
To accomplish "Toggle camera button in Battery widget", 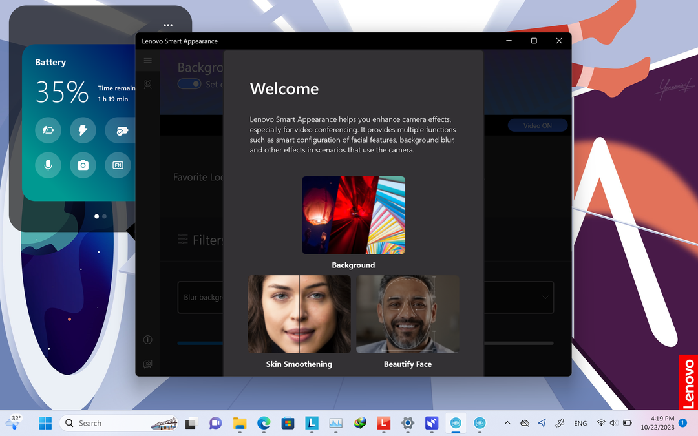I will tap(83, 165).
